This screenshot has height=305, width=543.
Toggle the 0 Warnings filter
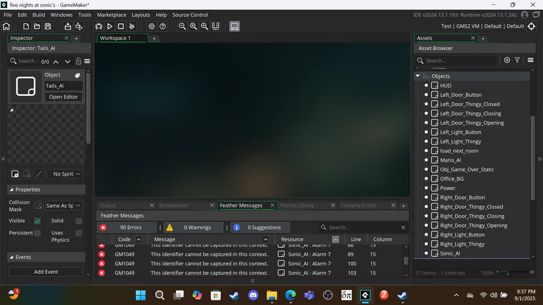click(x=193, y=227)
